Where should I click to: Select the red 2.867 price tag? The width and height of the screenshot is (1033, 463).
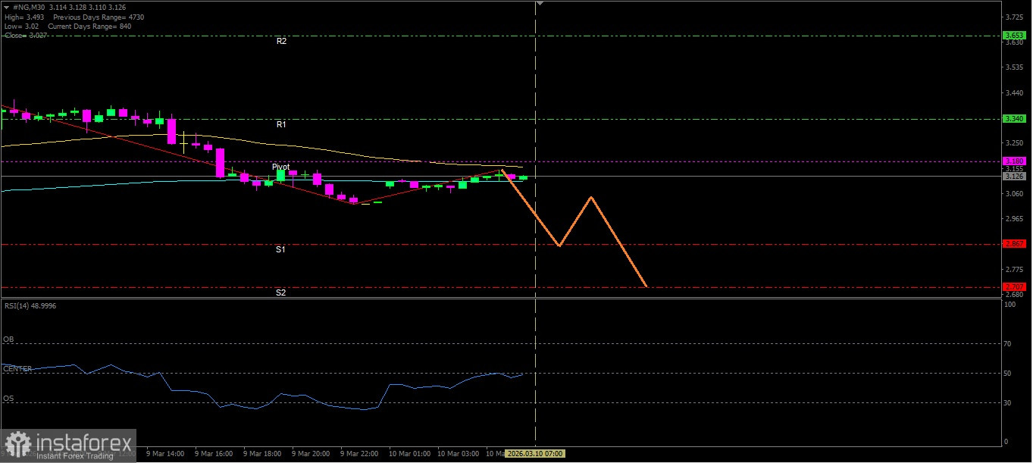point(1014,244)
